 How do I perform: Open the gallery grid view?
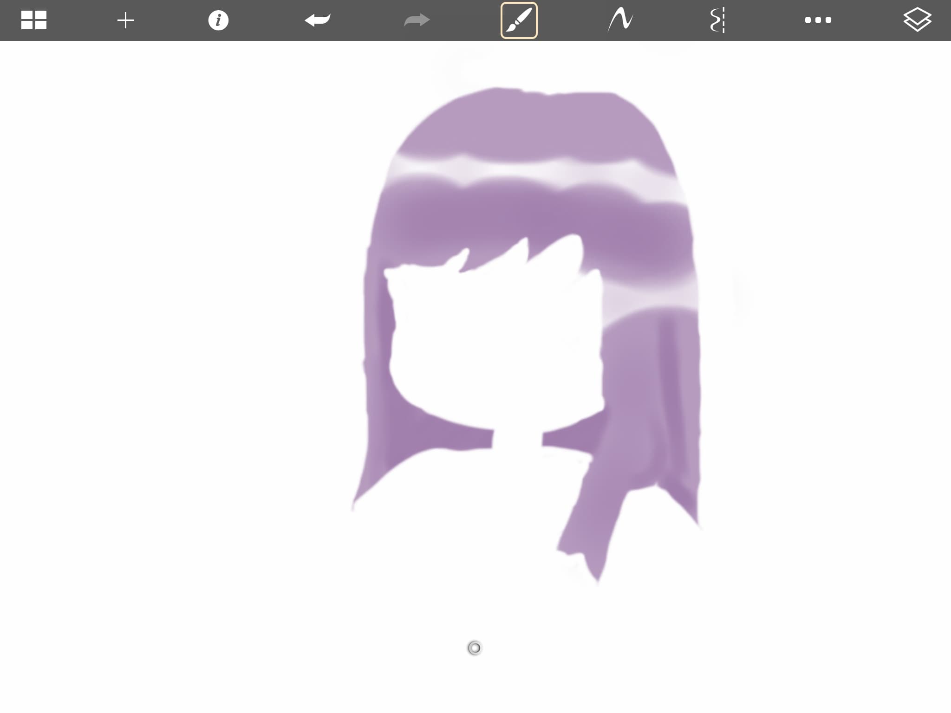click(34, 20)
